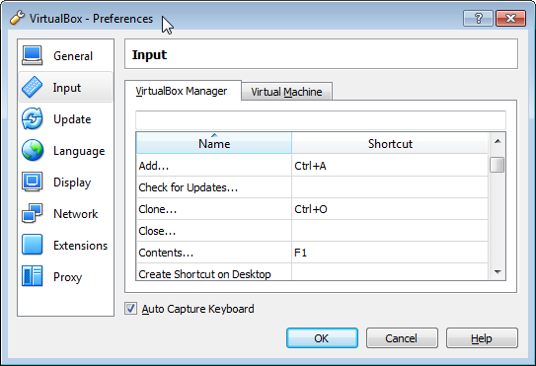This screenshot has width=536, height=366.
Task: Click the scrollbar down arrow
Action: click(498, 272)
